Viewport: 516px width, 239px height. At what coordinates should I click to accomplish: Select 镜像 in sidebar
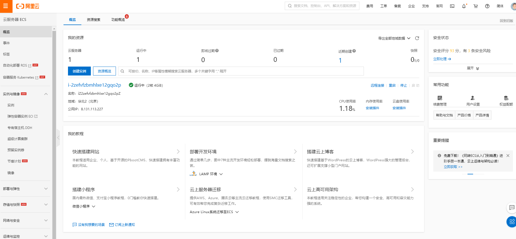click(x=11, y=173)
